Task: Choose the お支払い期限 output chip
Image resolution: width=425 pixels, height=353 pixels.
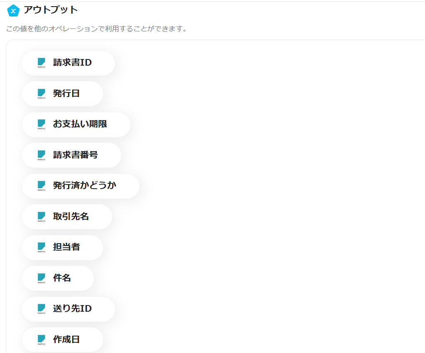Action: click(80, 124)
